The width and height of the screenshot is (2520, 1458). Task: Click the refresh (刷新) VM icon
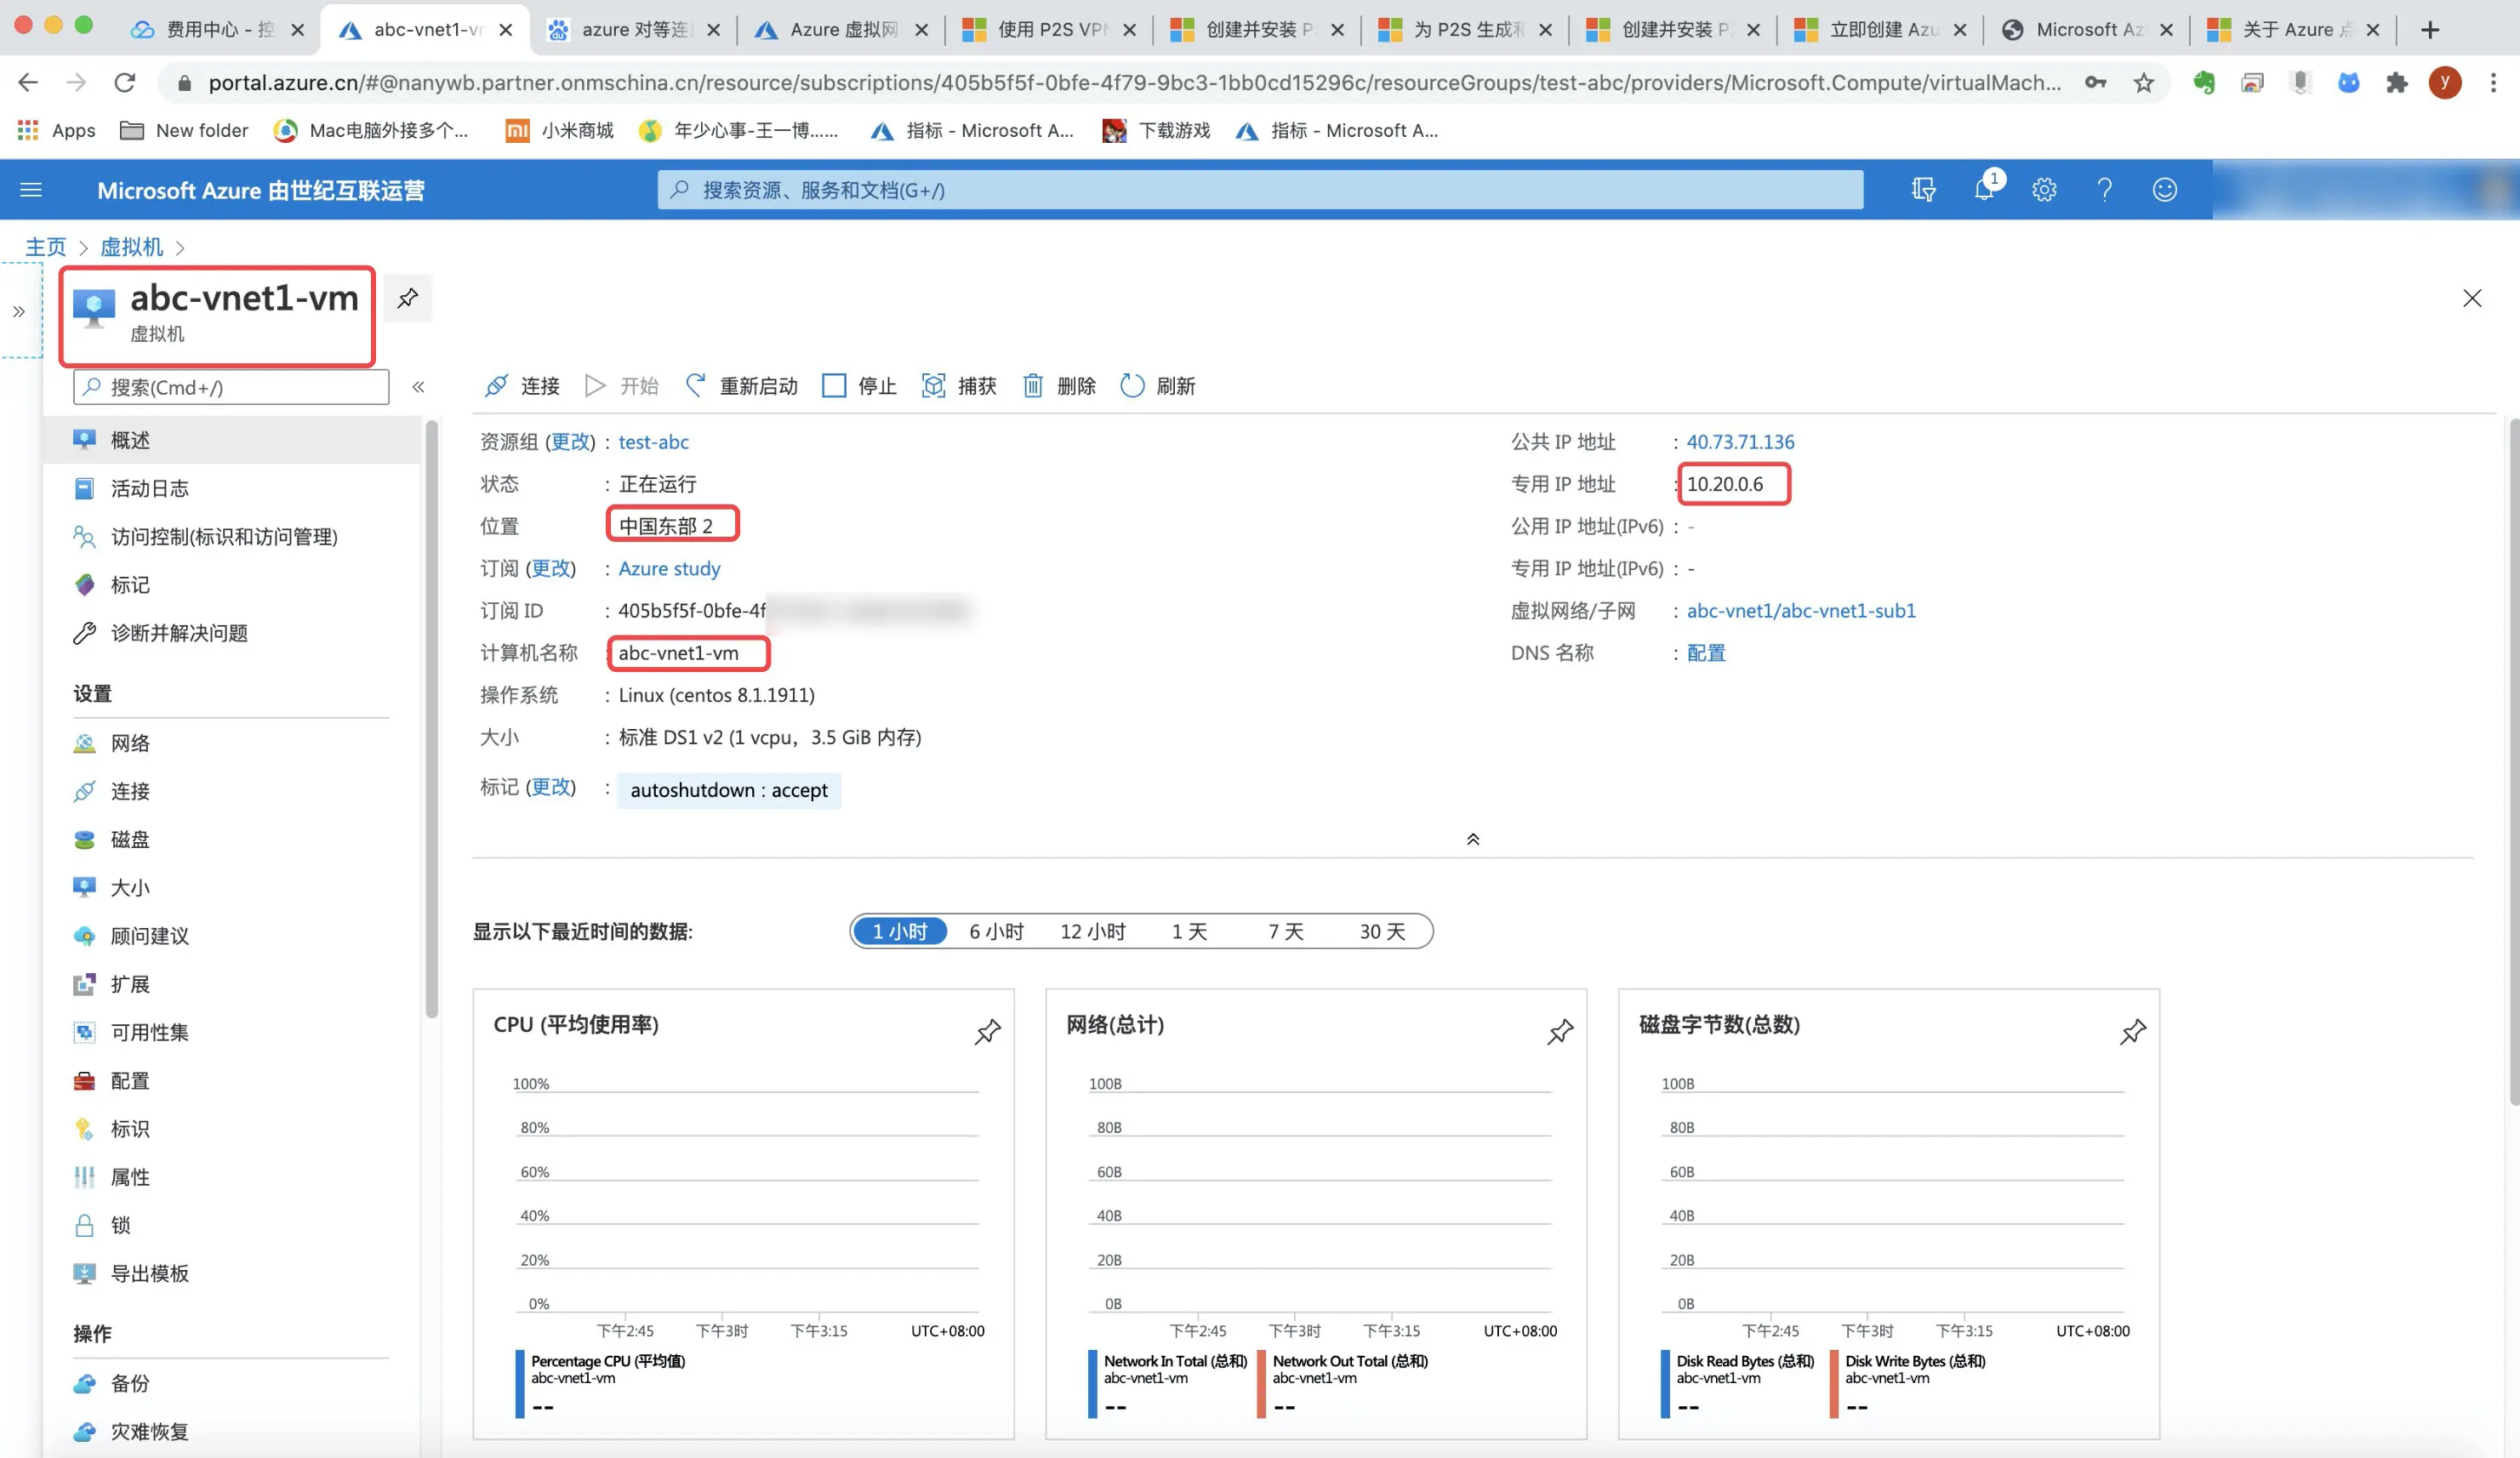[x=1132, y=386]
